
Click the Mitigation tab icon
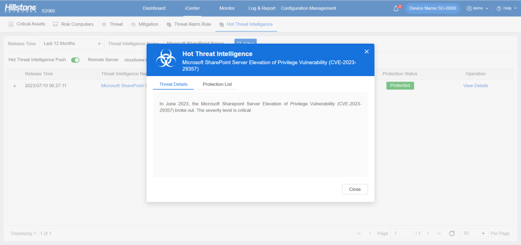pos(133,24)
